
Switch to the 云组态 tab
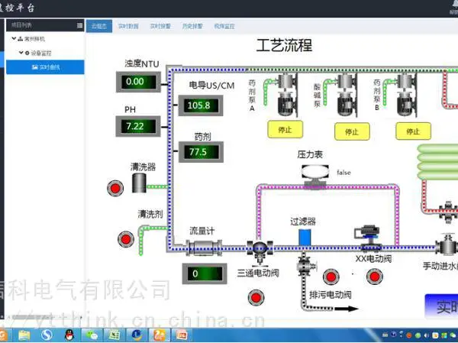tap(99, 26)
